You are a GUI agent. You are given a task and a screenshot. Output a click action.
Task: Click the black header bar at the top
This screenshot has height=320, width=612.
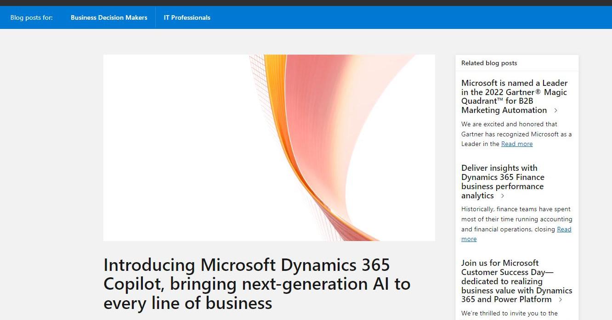point(306,3)
